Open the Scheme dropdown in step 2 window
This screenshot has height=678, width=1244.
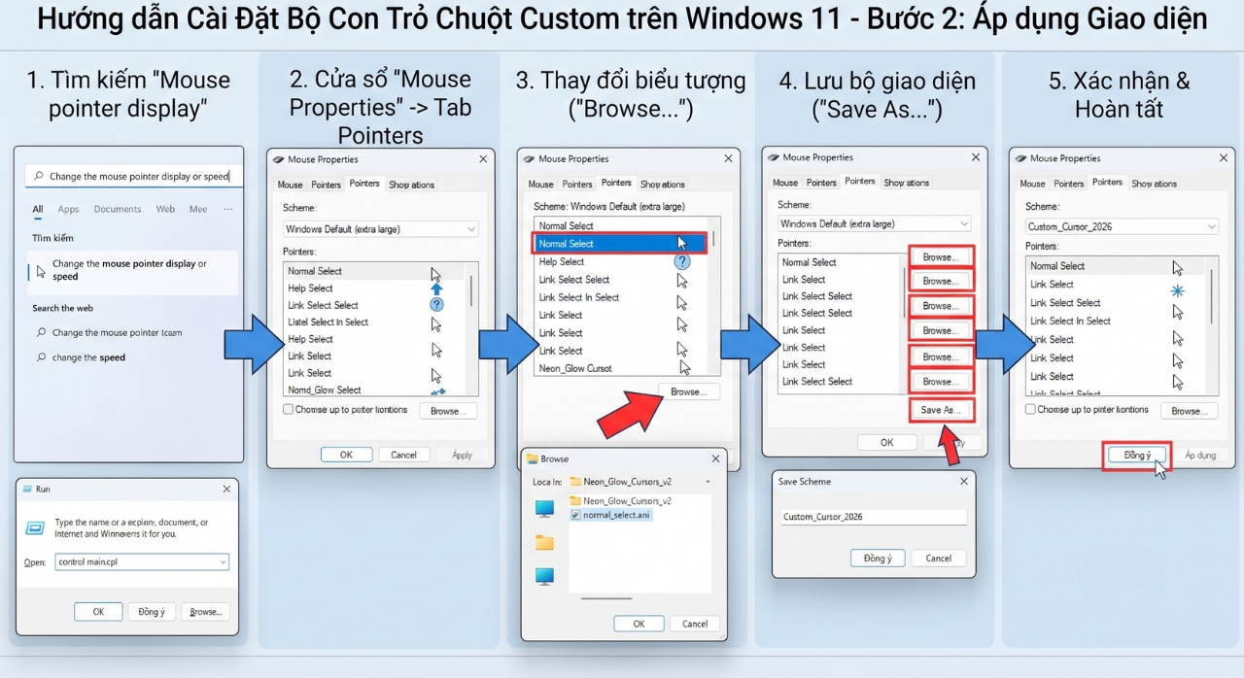pos(381,229)
